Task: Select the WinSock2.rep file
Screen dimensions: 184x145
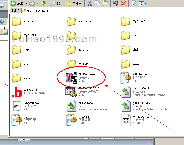Action: [x=135, y=120]
